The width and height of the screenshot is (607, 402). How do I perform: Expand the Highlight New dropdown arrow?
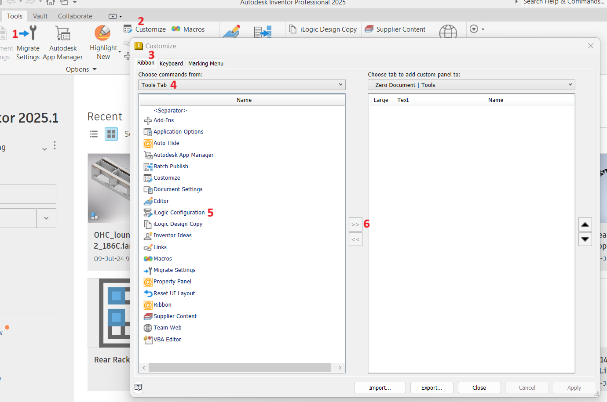pos(120,52)
